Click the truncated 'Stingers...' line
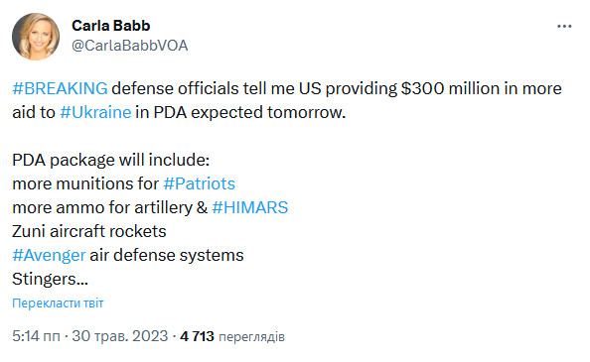This screenshot has height=362, width=590. click(50, 280)
